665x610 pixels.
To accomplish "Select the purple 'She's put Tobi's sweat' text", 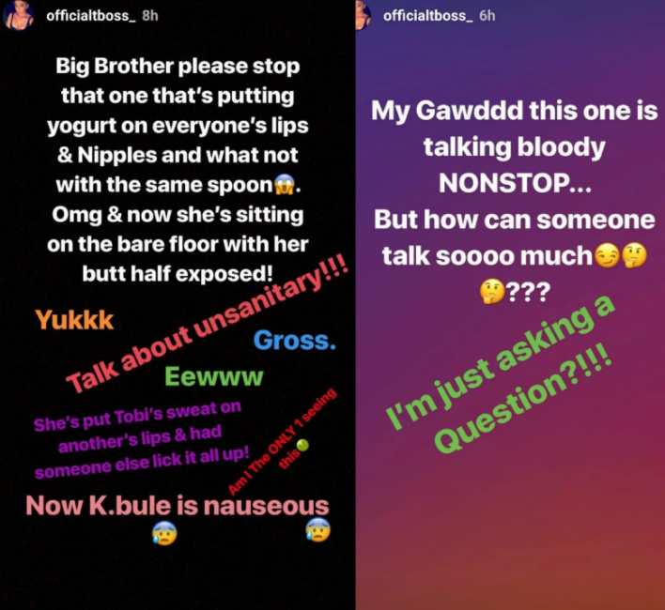I will pos(140,439).
